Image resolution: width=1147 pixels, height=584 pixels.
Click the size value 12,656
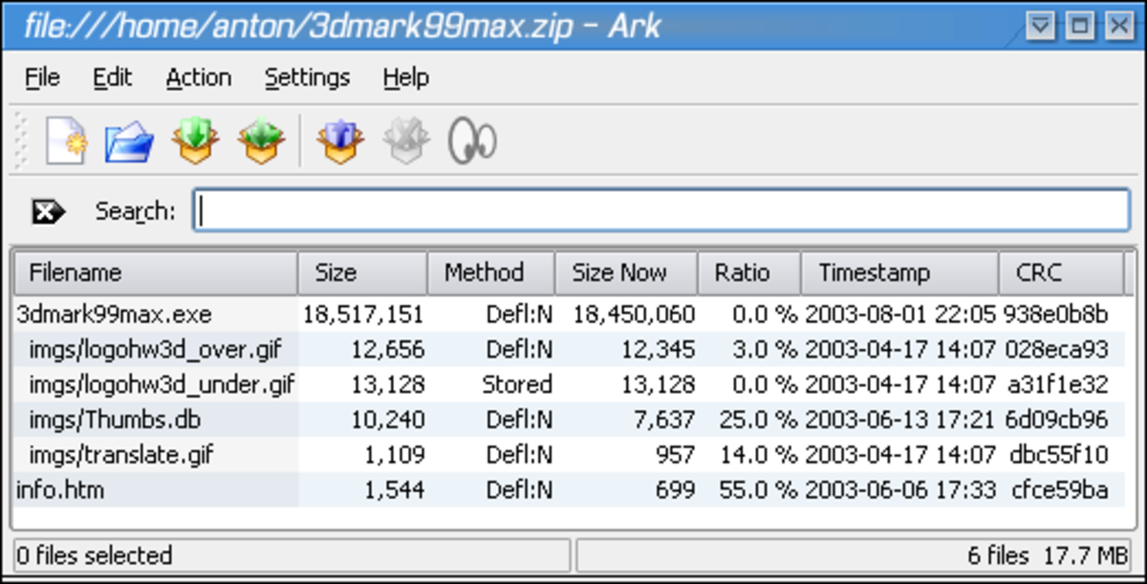388,350
